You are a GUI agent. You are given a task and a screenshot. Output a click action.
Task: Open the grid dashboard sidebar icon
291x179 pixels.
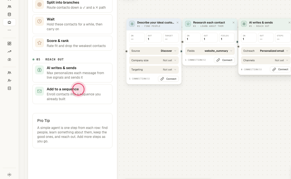(9, 44)
